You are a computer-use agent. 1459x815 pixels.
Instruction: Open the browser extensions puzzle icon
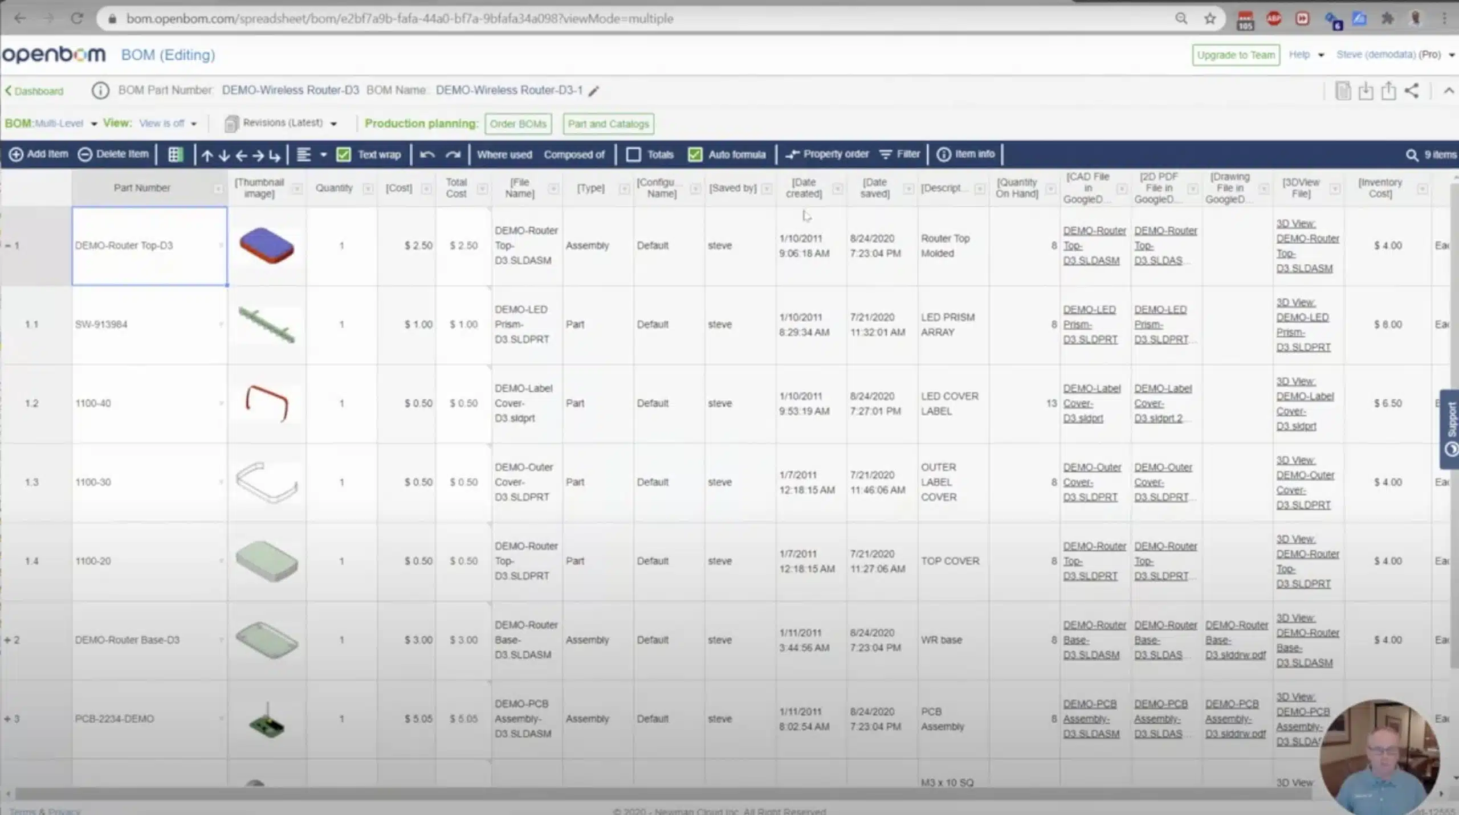pyautogui.click(x=1387, y=19)
